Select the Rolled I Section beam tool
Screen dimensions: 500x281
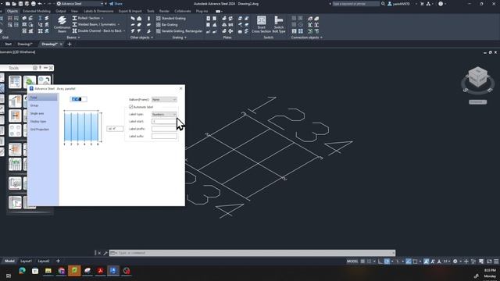click(86, 18)
